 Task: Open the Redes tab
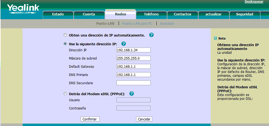pos(121,14)
